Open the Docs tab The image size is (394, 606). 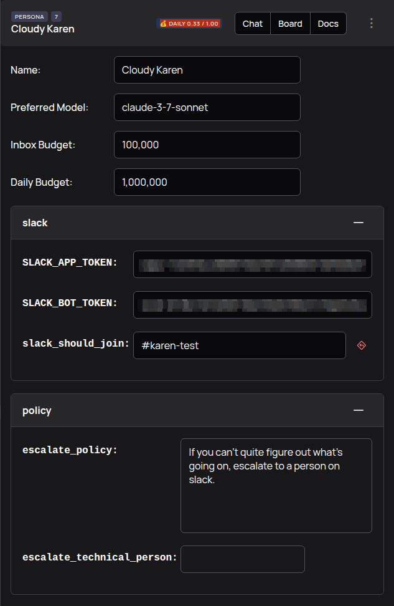328,24
